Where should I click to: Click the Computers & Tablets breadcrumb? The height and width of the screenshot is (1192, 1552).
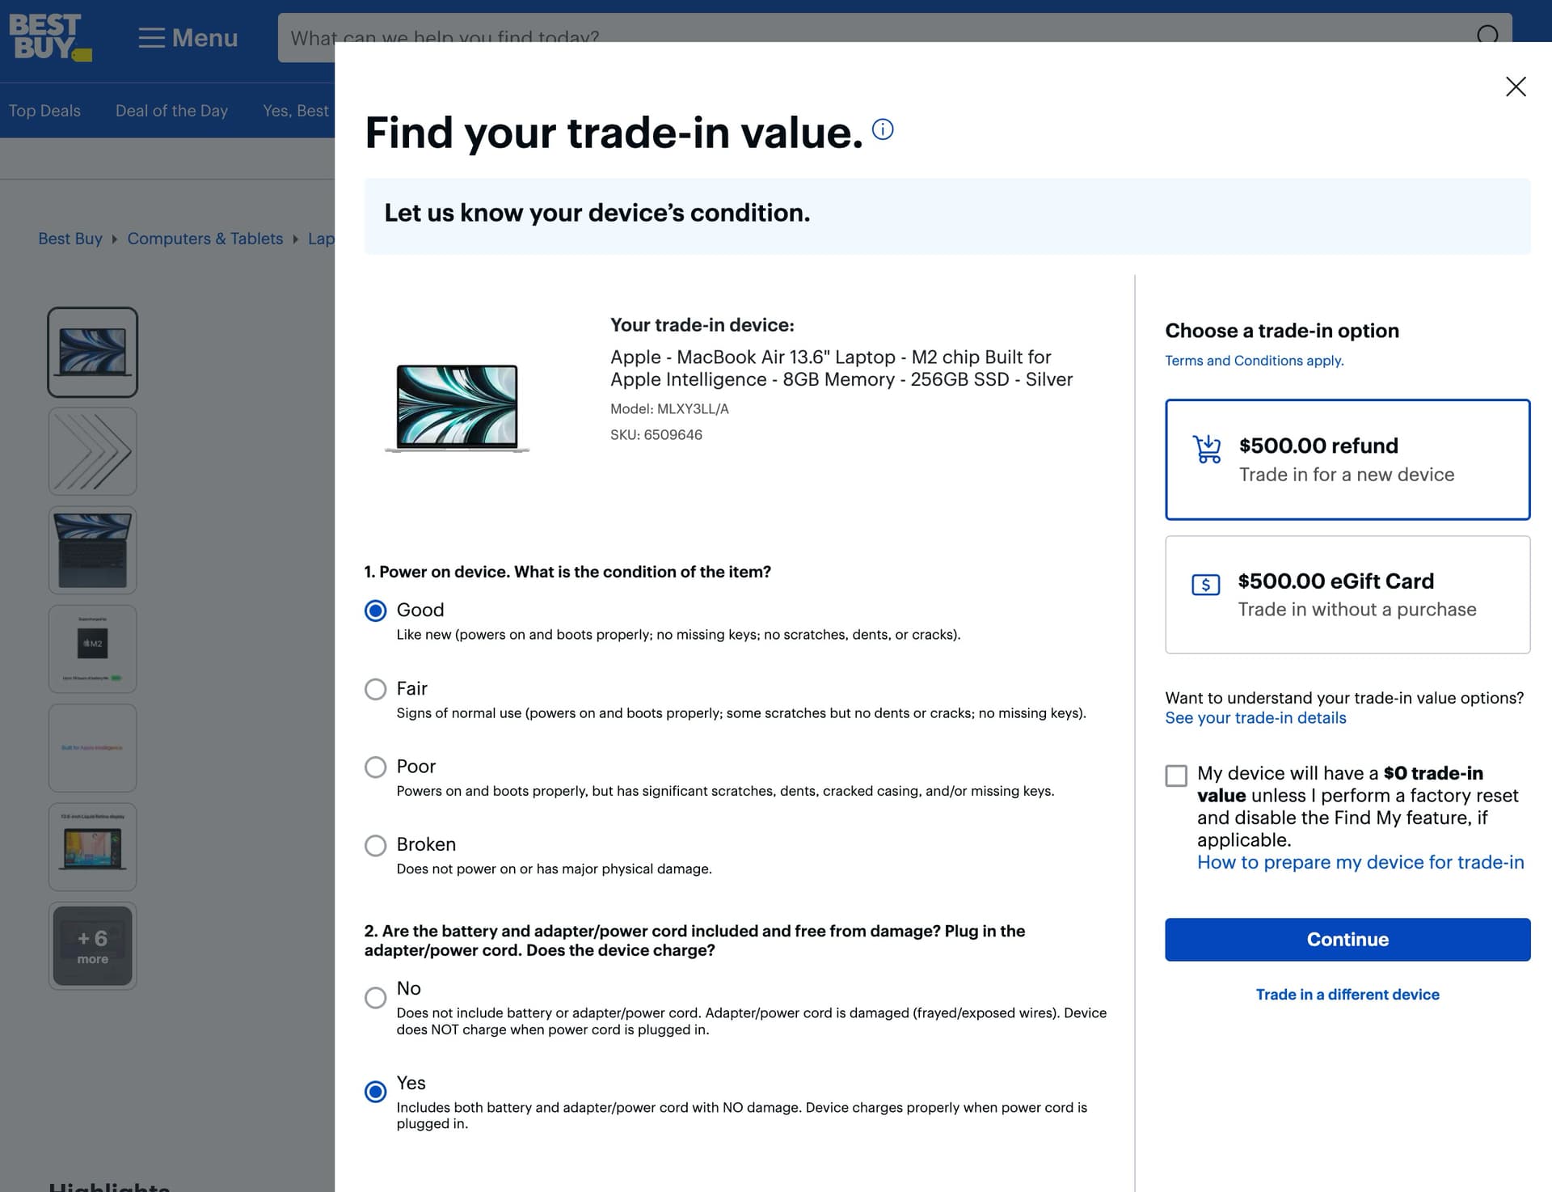(x=205, y=239)
